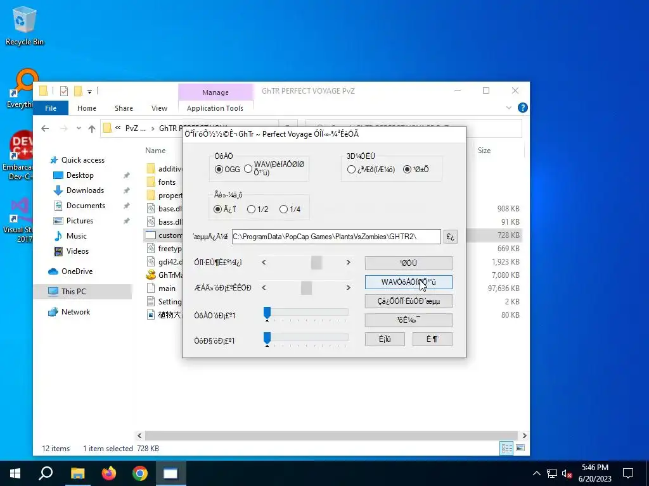This screenshot has width=649, height=486.
Task: Click browse button beside path field
Action: tap(451, 237)
